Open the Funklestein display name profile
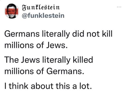 pyautogui.click(x=41, y=8)
